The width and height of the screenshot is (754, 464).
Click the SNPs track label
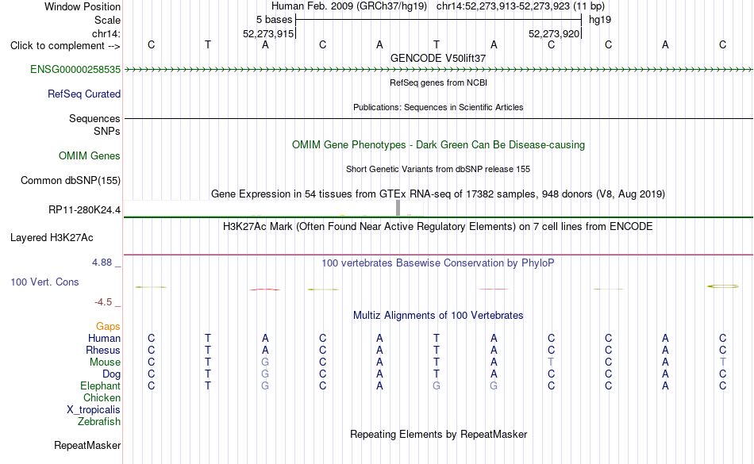point(107,132)
